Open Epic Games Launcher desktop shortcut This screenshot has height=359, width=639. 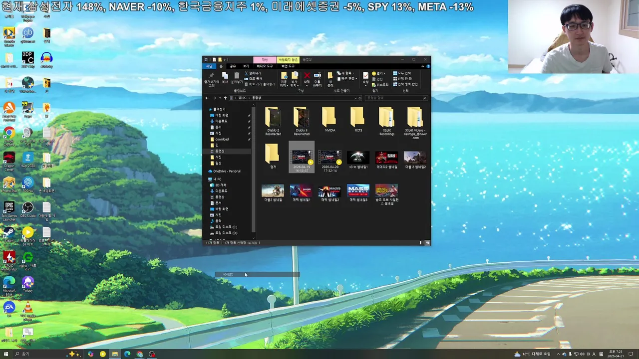tap(9, 210)
